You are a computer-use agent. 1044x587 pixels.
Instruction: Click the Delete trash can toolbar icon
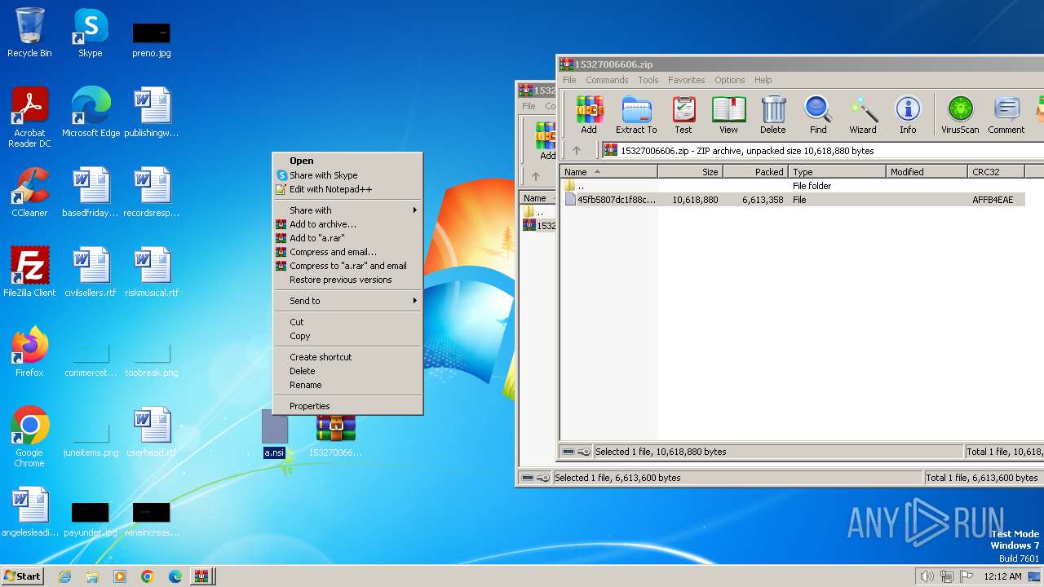click(x=773, y=114)
